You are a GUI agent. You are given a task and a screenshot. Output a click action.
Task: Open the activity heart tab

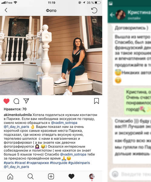71,177
